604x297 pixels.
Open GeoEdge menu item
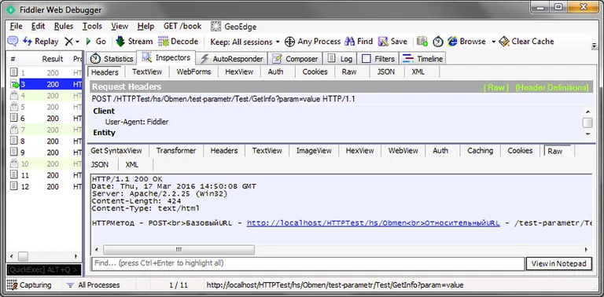click(x=234, y=27)
